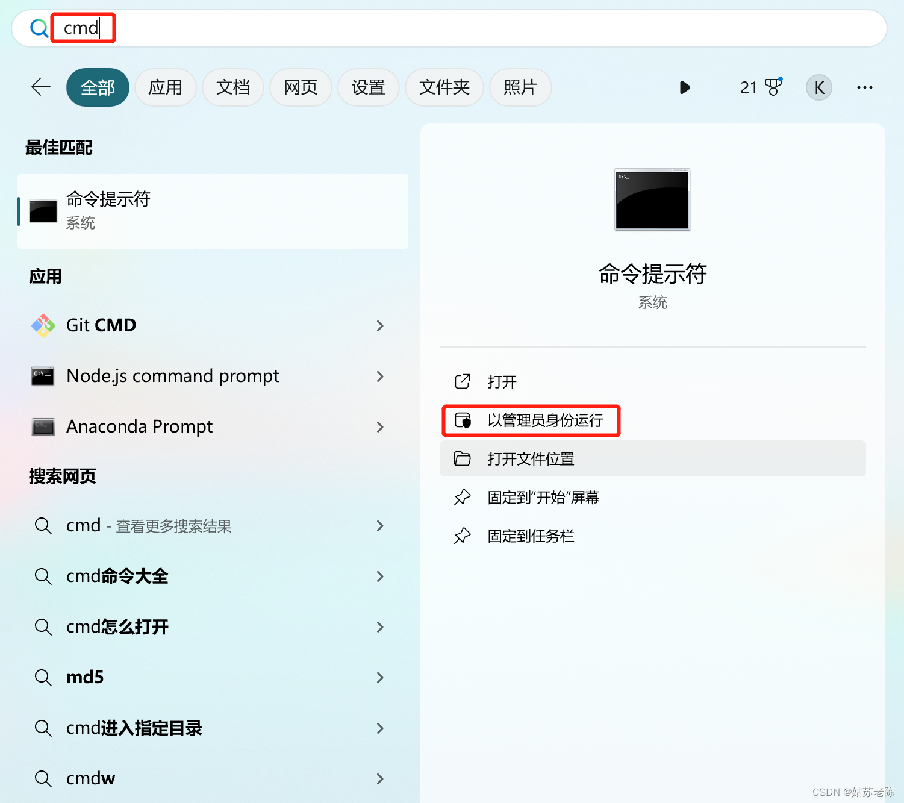904x803 pixels.
Task: Click search icon beside cmdw
Action: (43, 779)
